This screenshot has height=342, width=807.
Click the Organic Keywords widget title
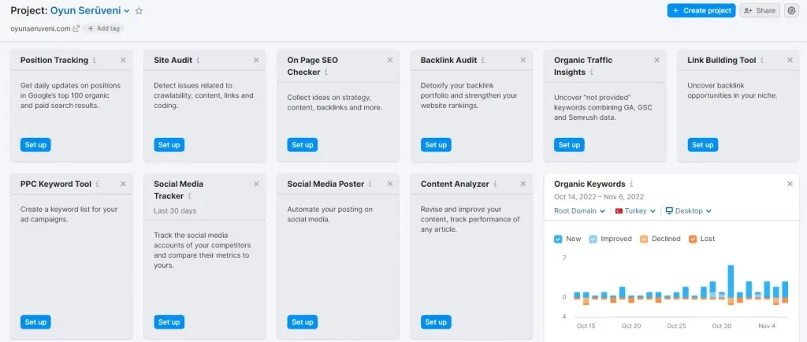tap(589, 184)
